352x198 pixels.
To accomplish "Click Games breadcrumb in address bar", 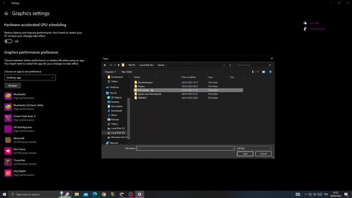I will [161, 65].
